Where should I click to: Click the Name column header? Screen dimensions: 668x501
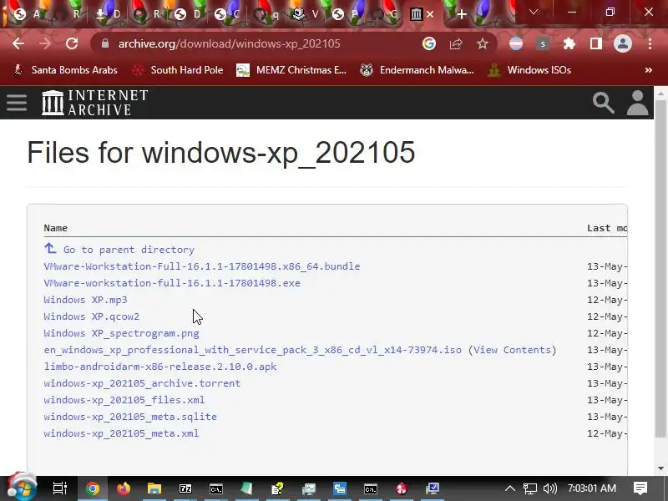56,228
